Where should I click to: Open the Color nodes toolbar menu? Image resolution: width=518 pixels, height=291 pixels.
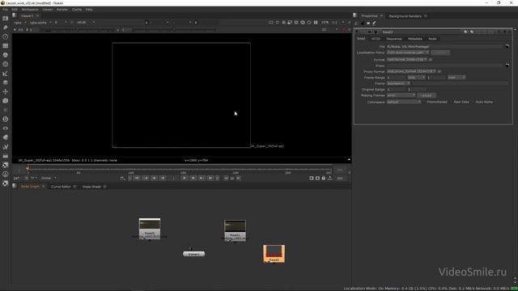pos(6,55)
